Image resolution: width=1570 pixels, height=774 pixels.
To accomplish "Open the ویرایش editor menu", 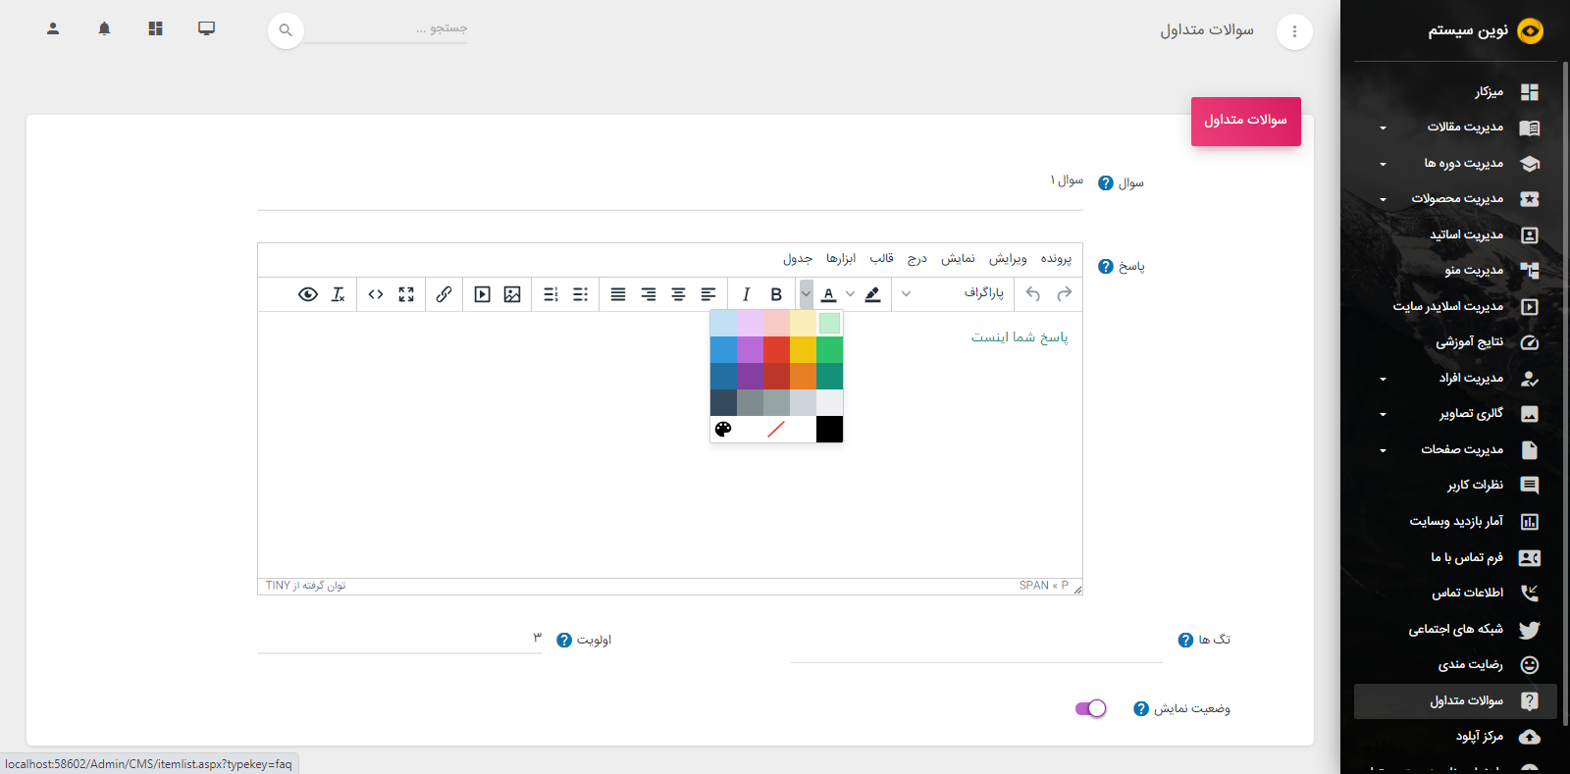I will (x=1008, y=259).
